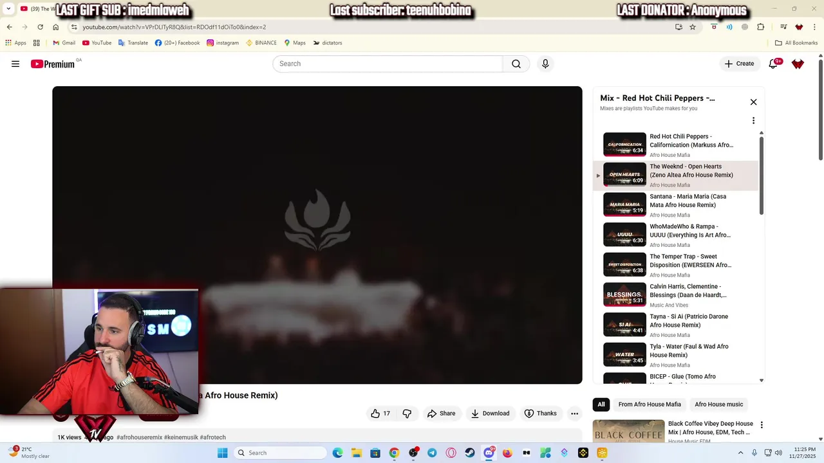Open Facebook bookmark
This screenshot has height=463, width=824.
(x=177, y=43)
